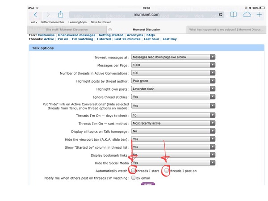The image size is (268, 201).
Task: Tick auto-watch threads I start checkbox
Action: (x=133, y=171)
